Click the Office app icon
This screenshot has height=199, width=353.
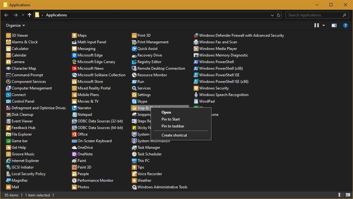click(74, 134)
